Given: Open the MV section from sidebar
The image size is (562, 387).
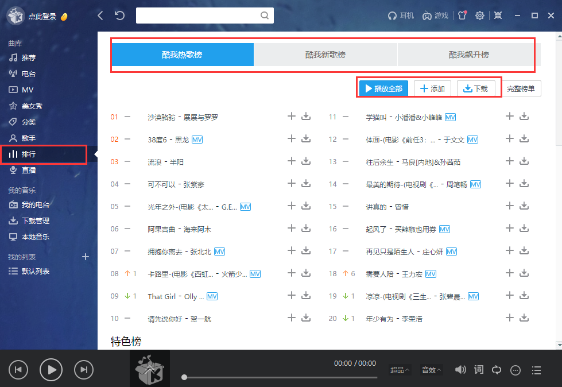Looking at the screenshot, I should 26,89.
